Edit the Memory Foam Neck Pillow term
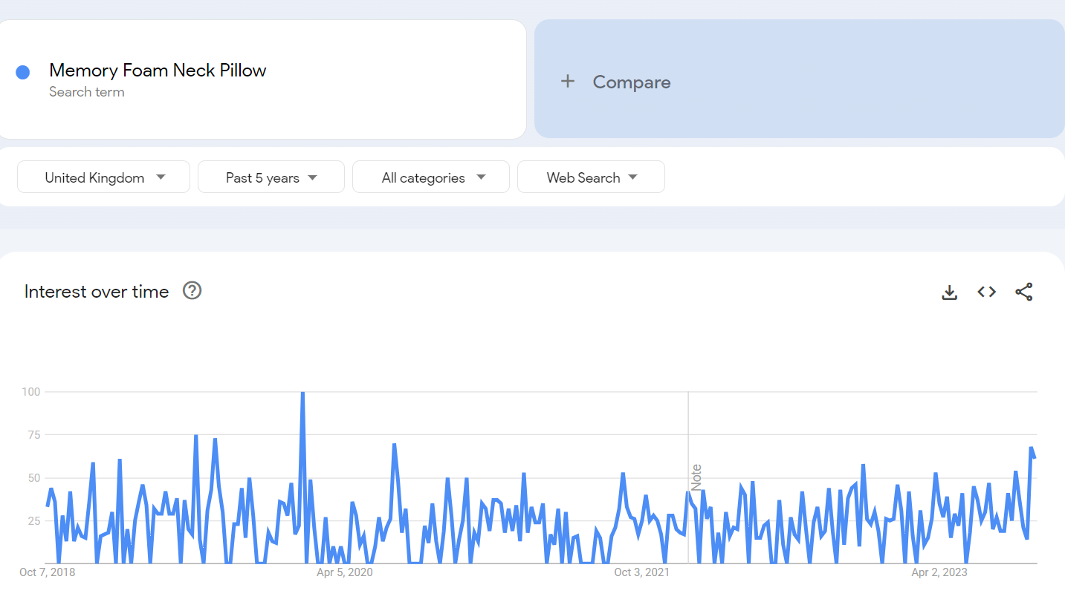1065x608 pixels. coord(158,71)
